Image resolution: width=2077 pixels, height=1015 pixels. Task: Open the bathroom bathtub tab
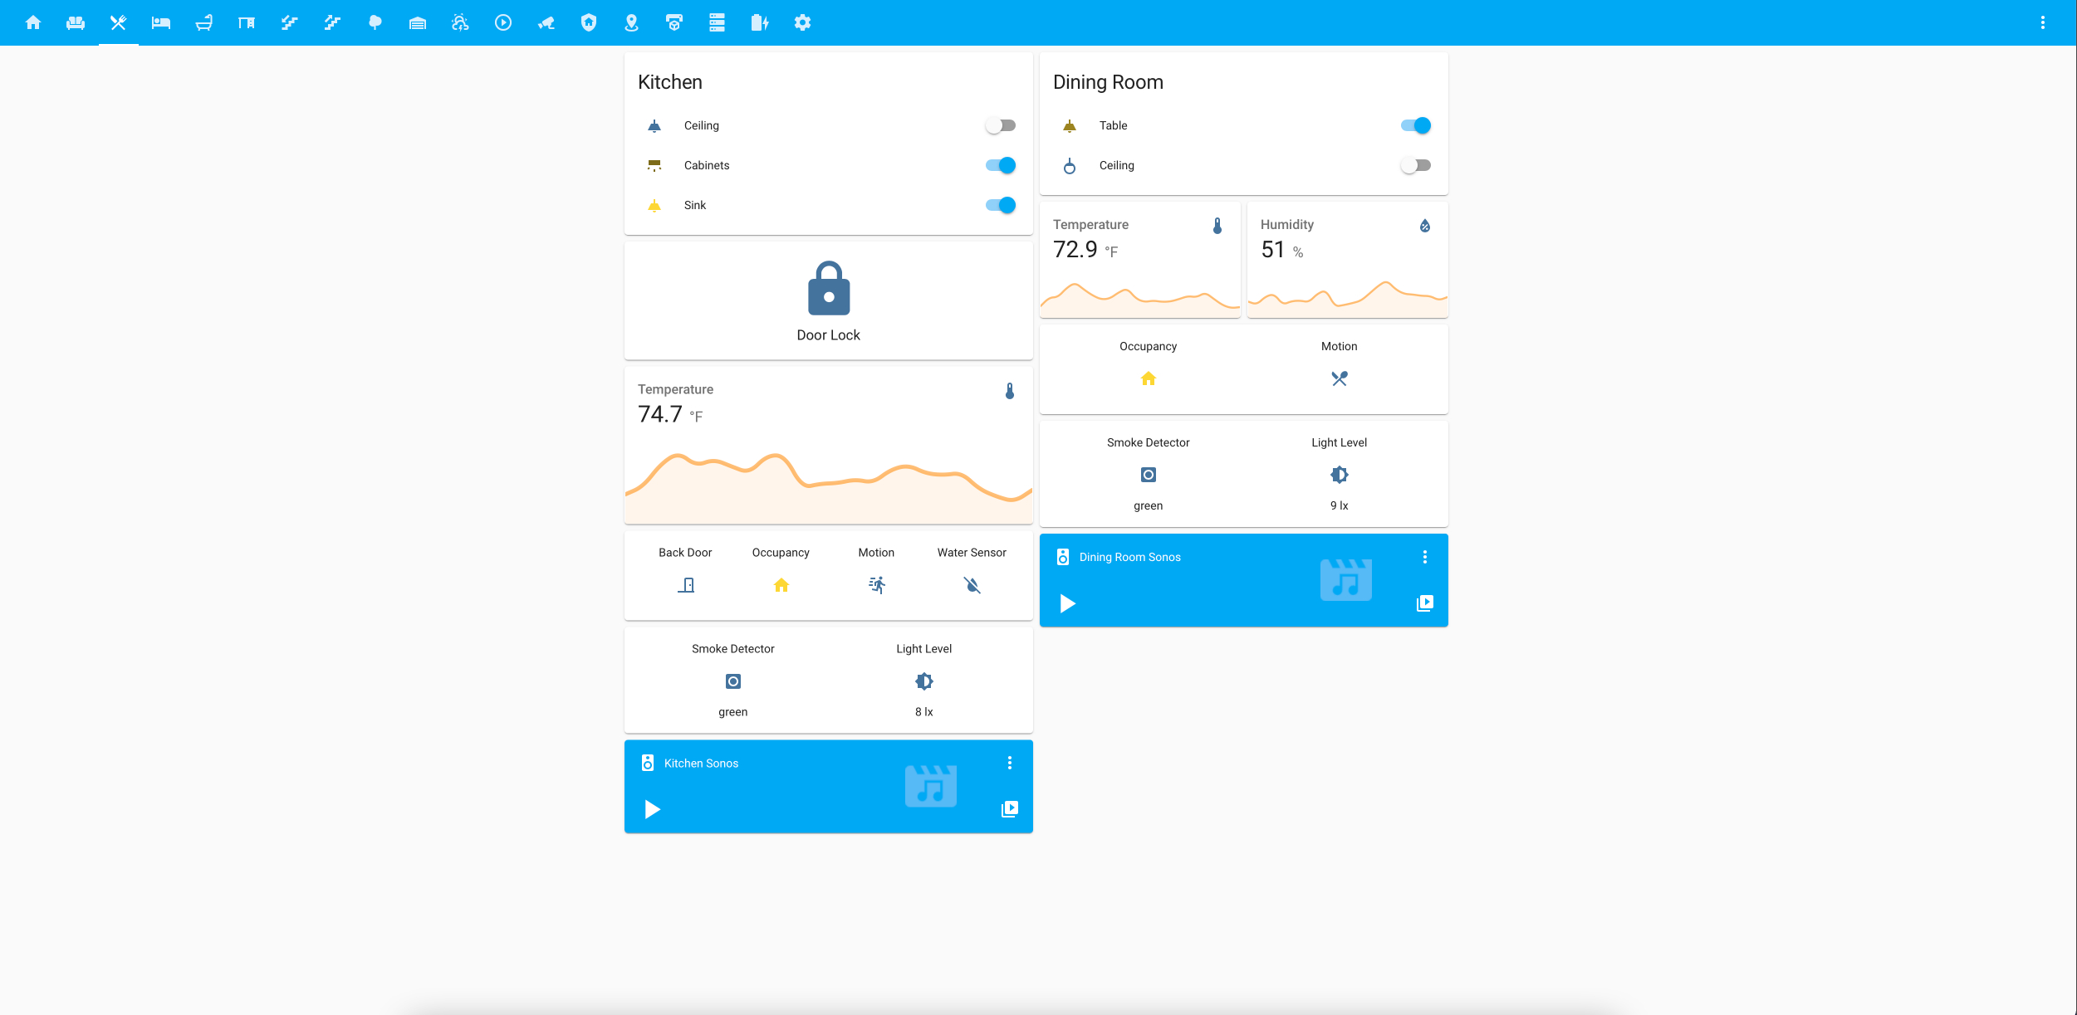tap(203, 22)
